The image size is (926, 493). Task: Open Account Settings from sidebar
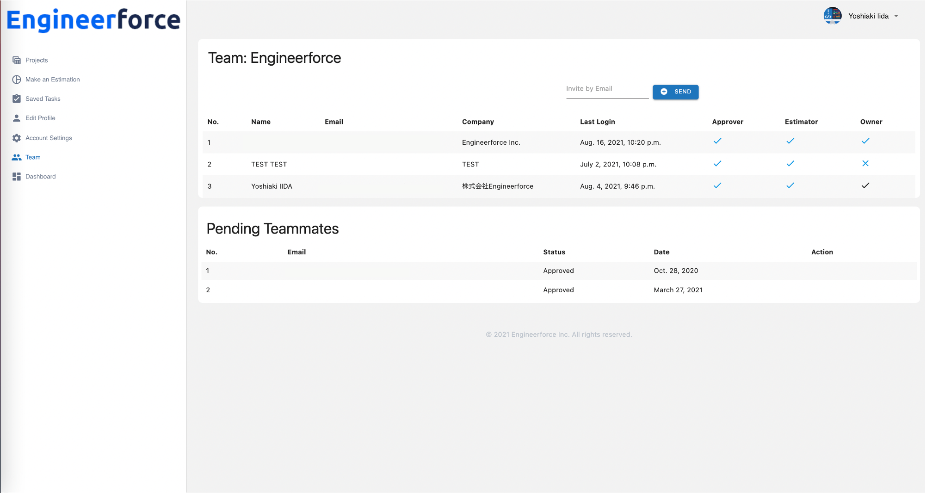click(49, 138)
